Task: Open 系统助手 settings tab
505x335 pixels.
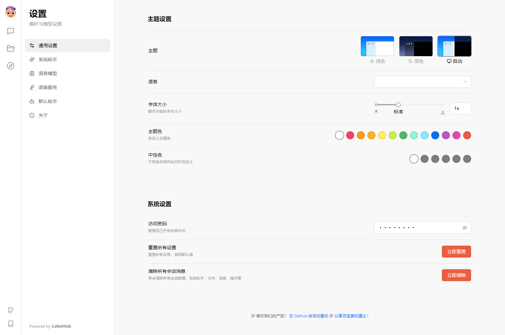Action: click(x=48, y=59)
